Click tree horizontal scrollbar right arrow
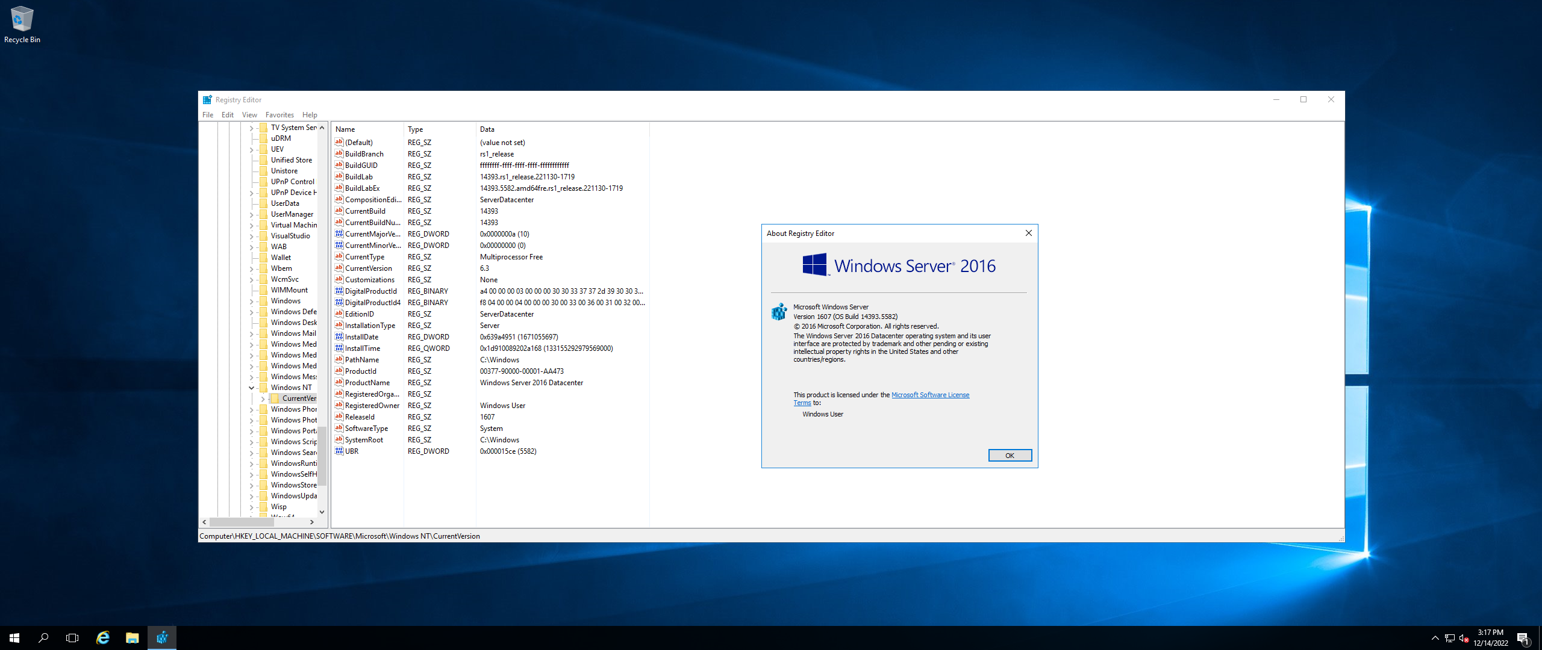Screen dimensions: 1542x650 (311, 522)
